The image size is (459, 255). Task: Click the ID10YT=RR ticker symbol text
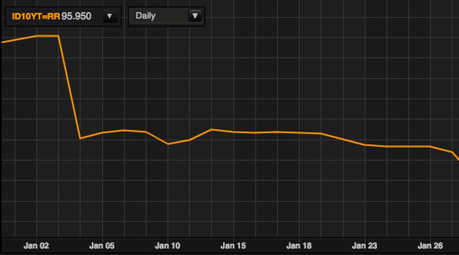36,16
